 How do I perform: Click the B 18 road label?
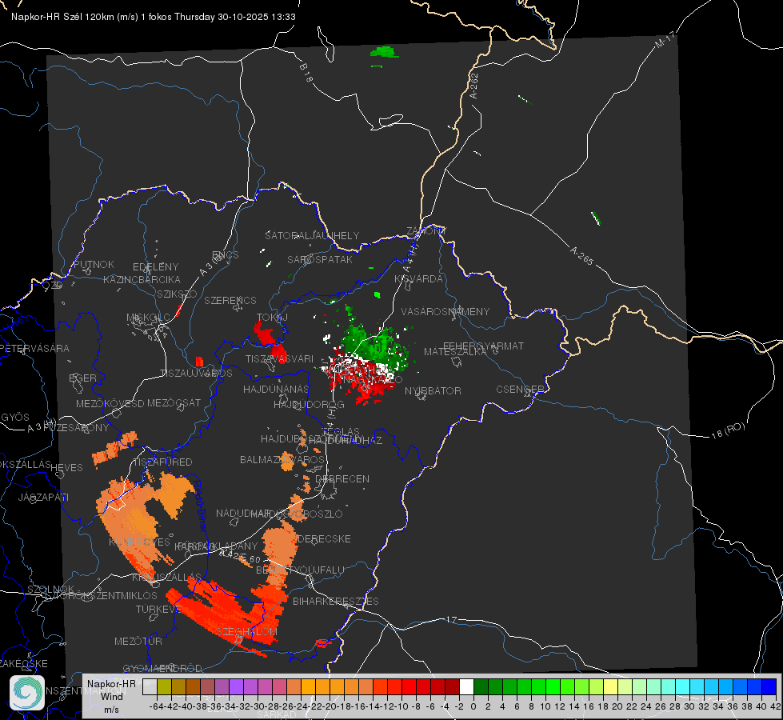pyautogui.click(x=306, y=73)
